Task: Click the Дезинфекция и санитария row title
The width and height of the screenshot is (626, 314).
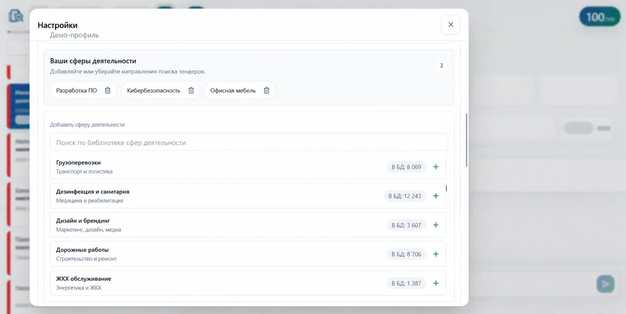Action: (x=93, y=192)
